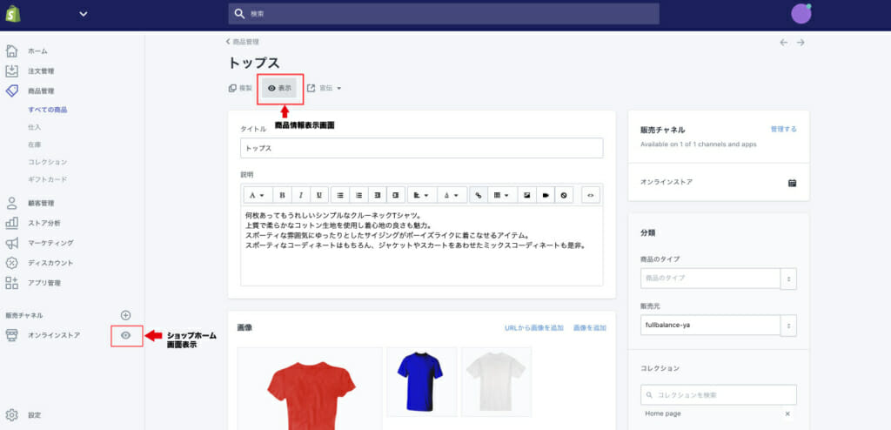Viewport: 891px width, 430px height.
Task: Insert a numbered list in the editor
Action: [x=358, y=195]
